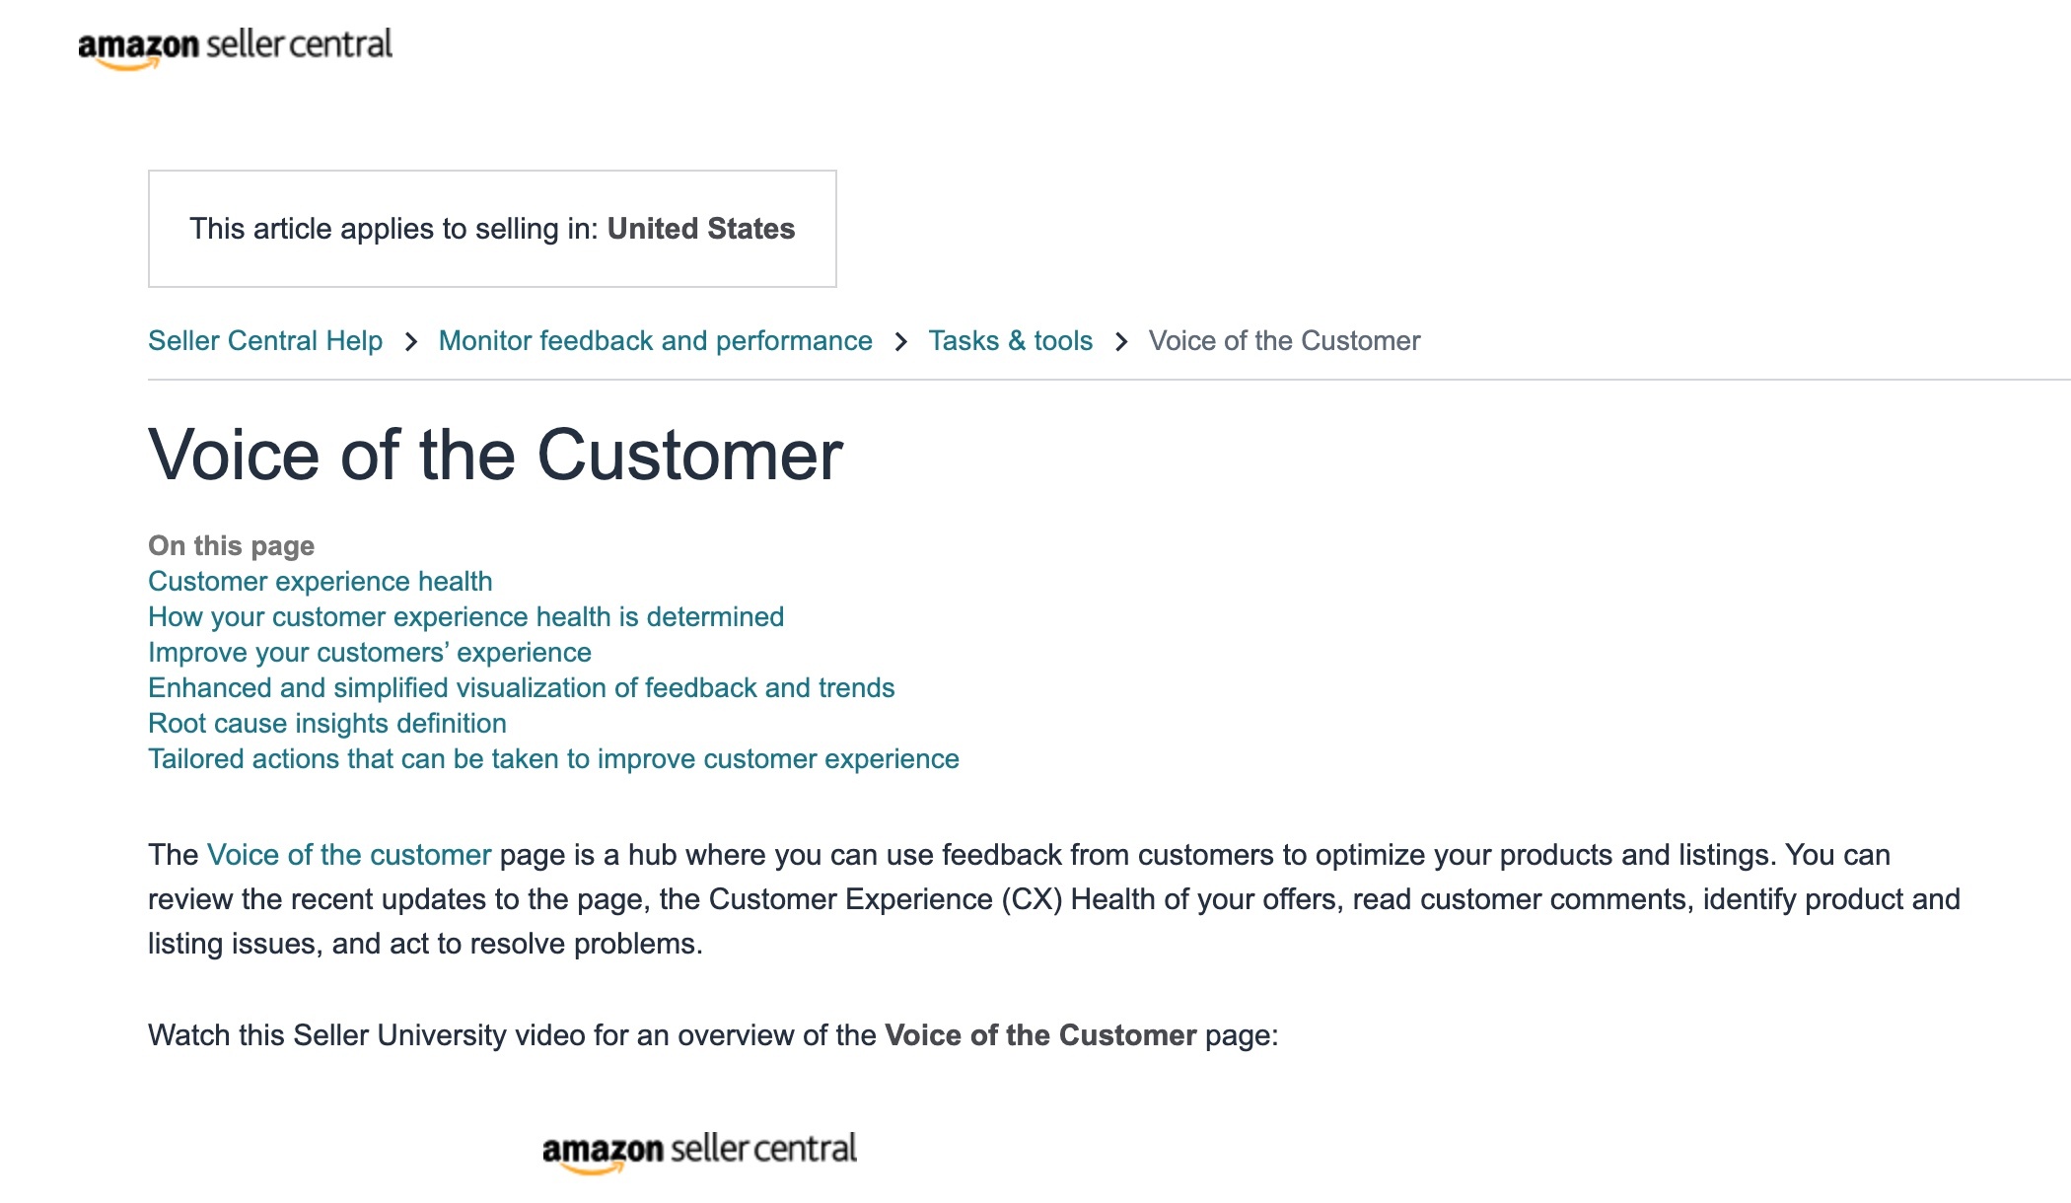This screenshot has width=2071, height=1203.
Task: Click the chevron after Seller Central Help
Action: pyautogui.click(x=411, y=341)
